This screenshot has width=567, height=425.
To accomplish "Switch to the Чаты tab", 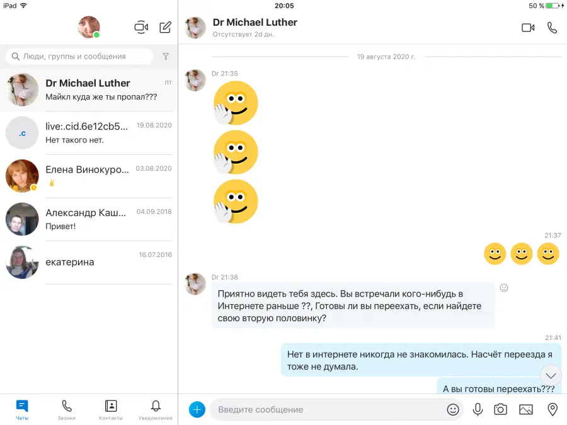I will (x=22, y=410).
